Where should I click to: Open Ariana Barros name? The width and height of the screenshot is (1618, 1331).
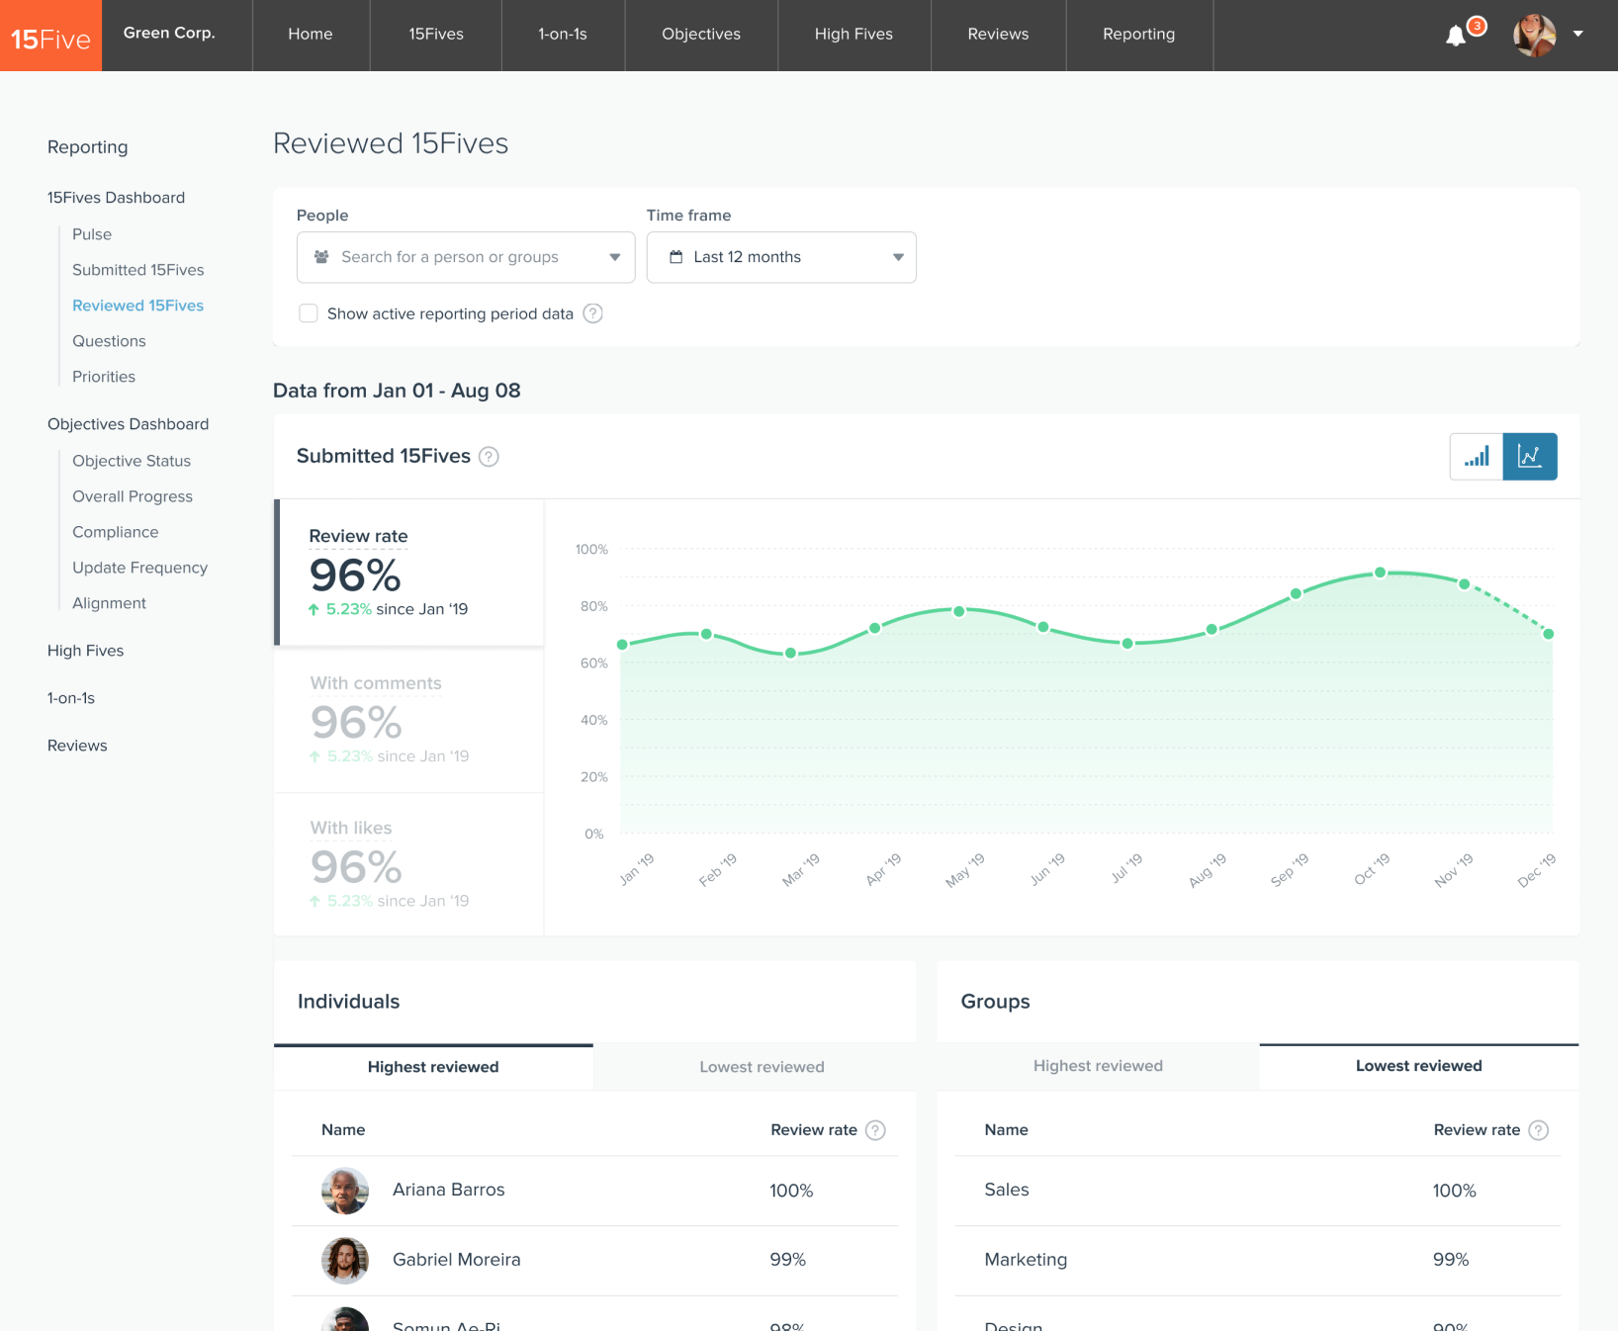click(x=449, y=1190)
